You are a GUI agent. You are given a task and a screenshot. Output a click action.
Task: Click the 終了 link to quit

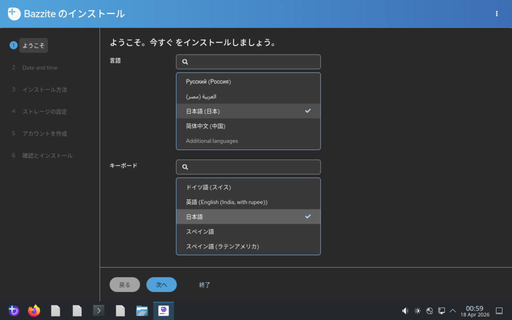coord(204,285)
